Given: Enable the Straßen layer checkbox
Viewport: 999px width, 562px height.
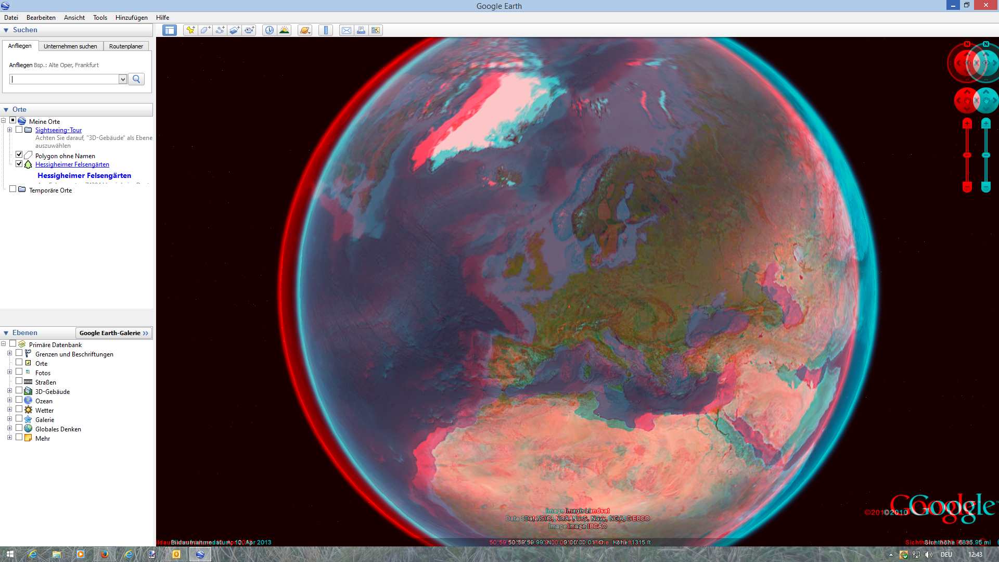Looking at the screenshot, I should 19,381.
